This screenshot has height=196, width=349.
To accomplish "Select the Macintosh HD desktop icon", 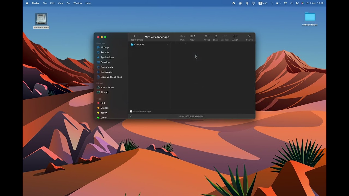I will click(41, 21).
